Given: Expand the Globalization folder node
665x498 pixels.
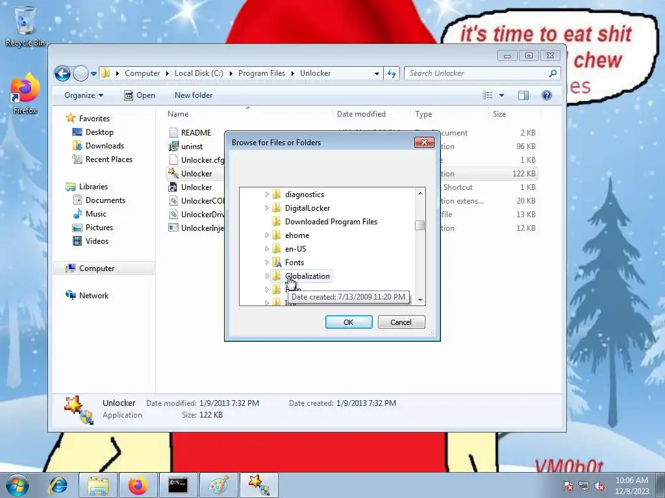Looking at the screenshot, I should [x=267, y=276].
